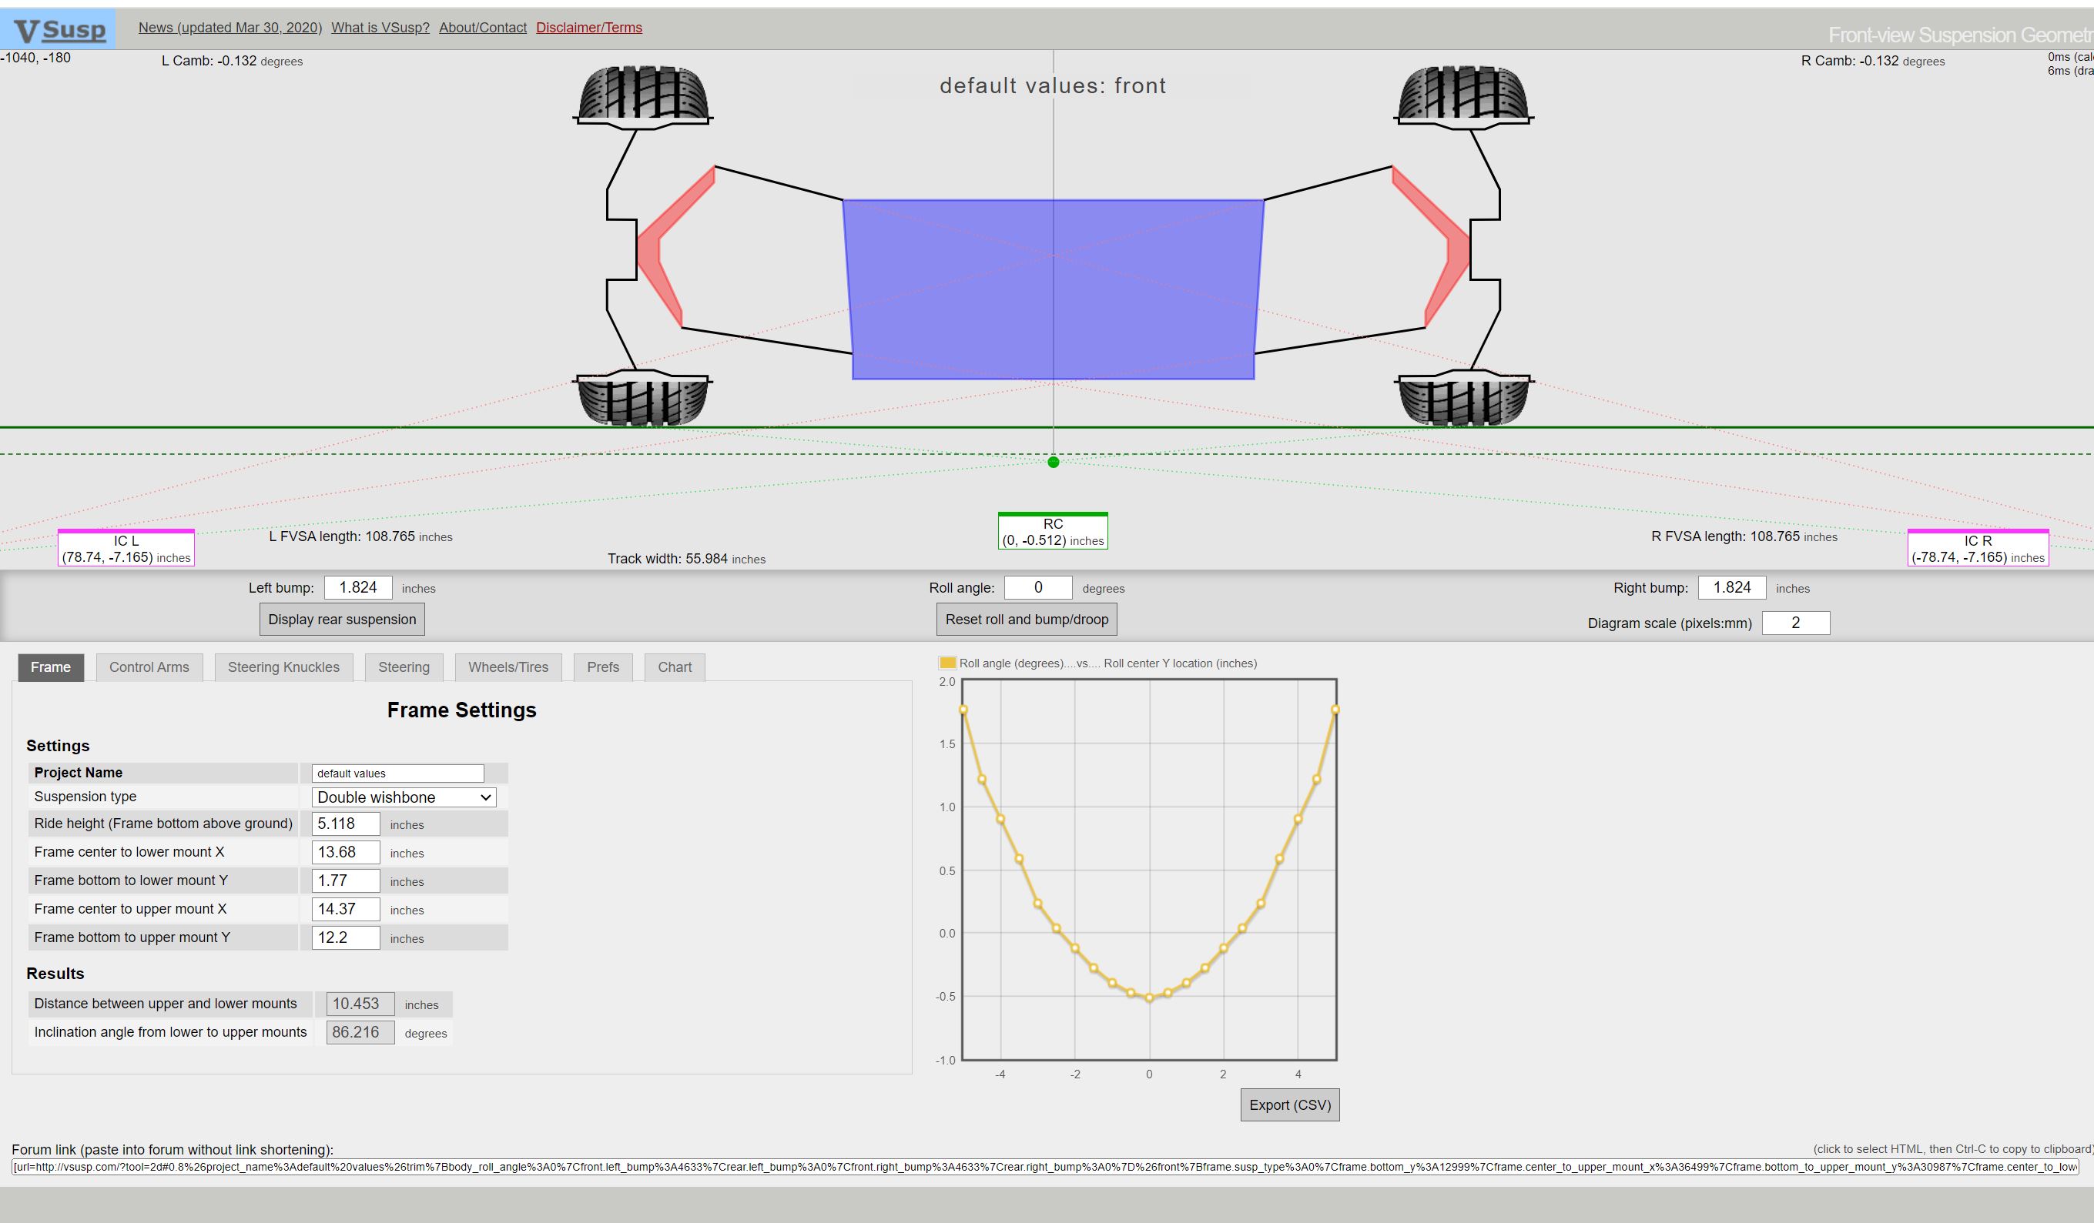The height and width of the screenshot is (1223, 2094).
Task: Select the Wheels/Tires tab
Action: [x=508, y=667]
